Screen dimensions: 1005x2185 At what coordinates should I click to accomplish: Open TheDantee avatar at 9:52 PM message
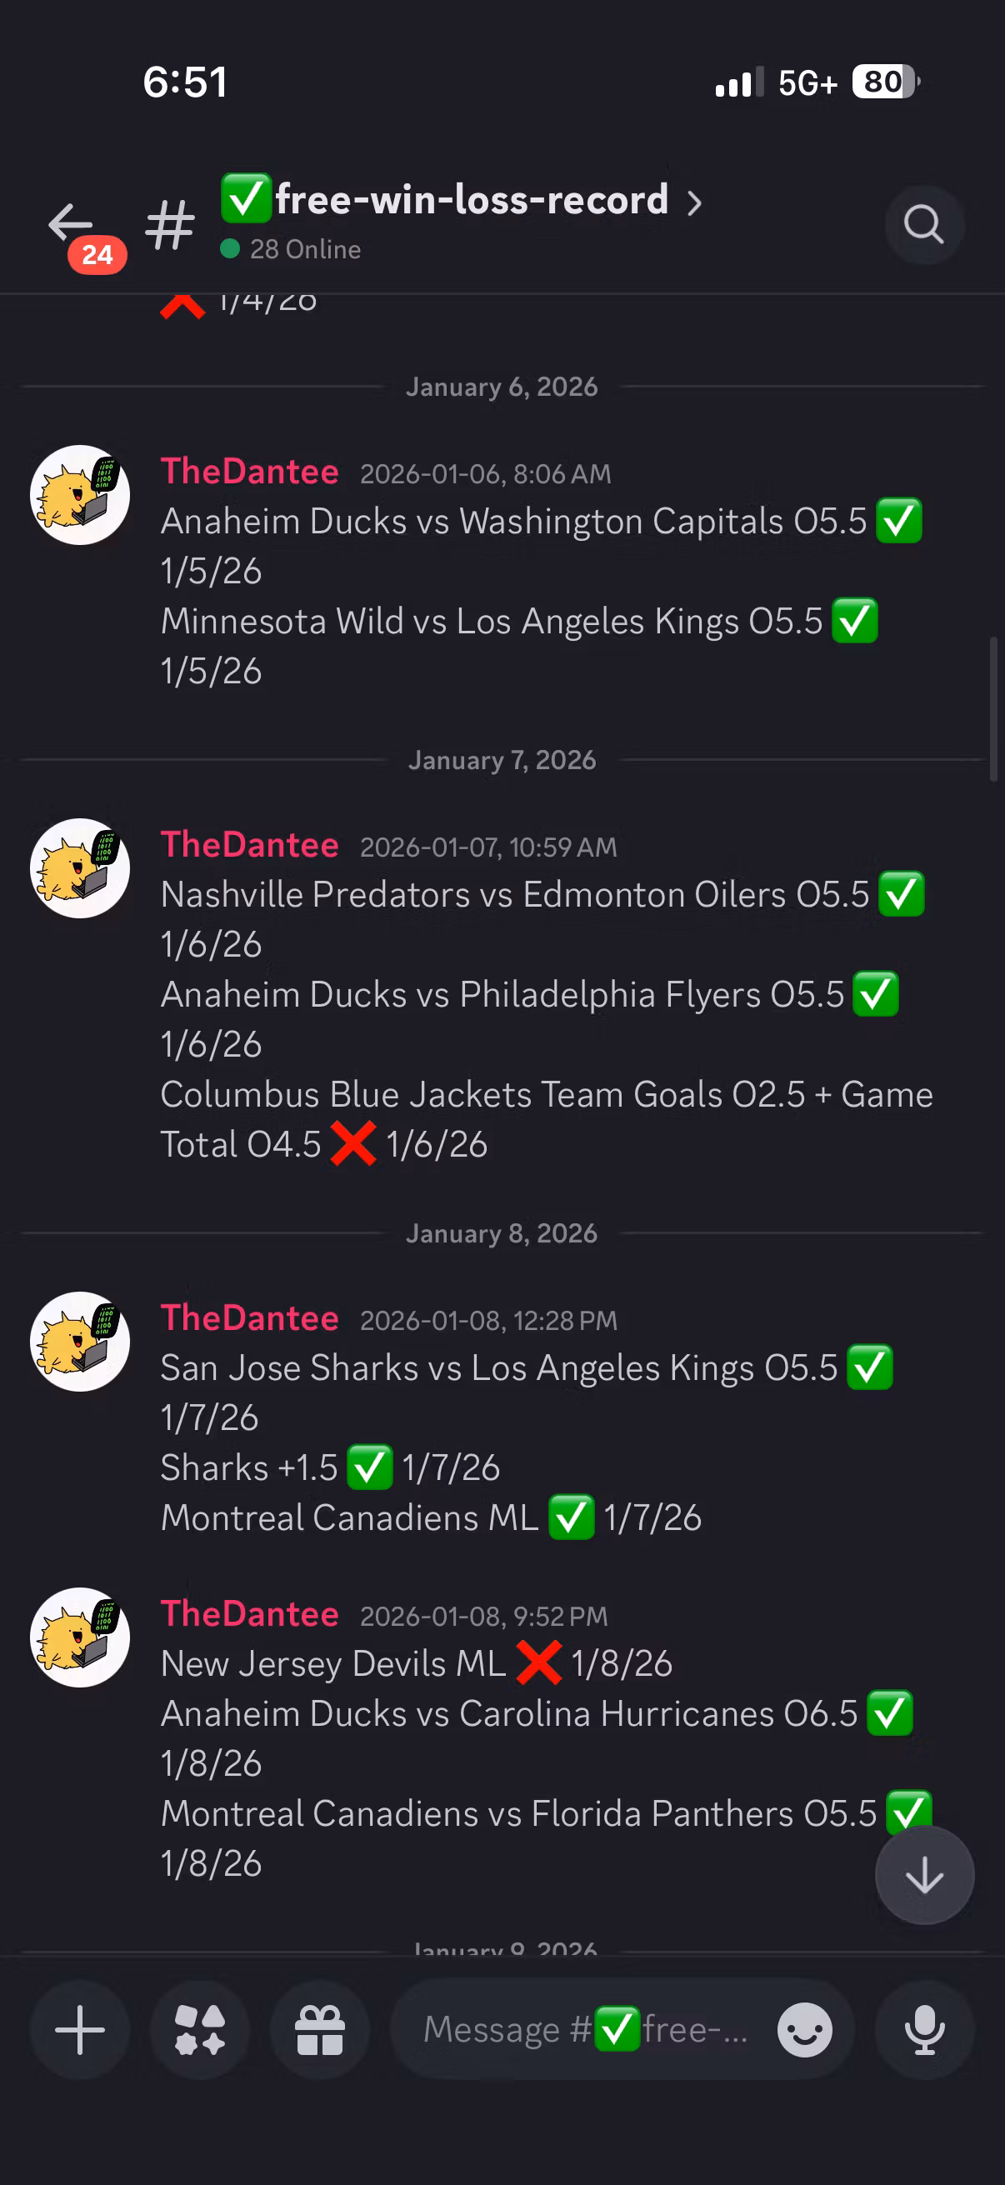[80, 1637]
